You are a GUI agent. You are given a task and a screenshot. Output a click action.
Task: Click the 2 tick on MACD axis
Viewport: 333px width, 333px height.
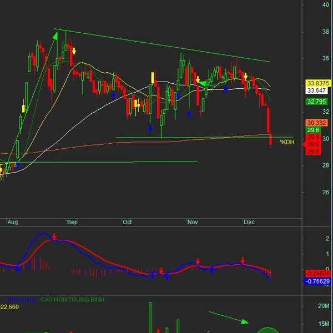327,239
